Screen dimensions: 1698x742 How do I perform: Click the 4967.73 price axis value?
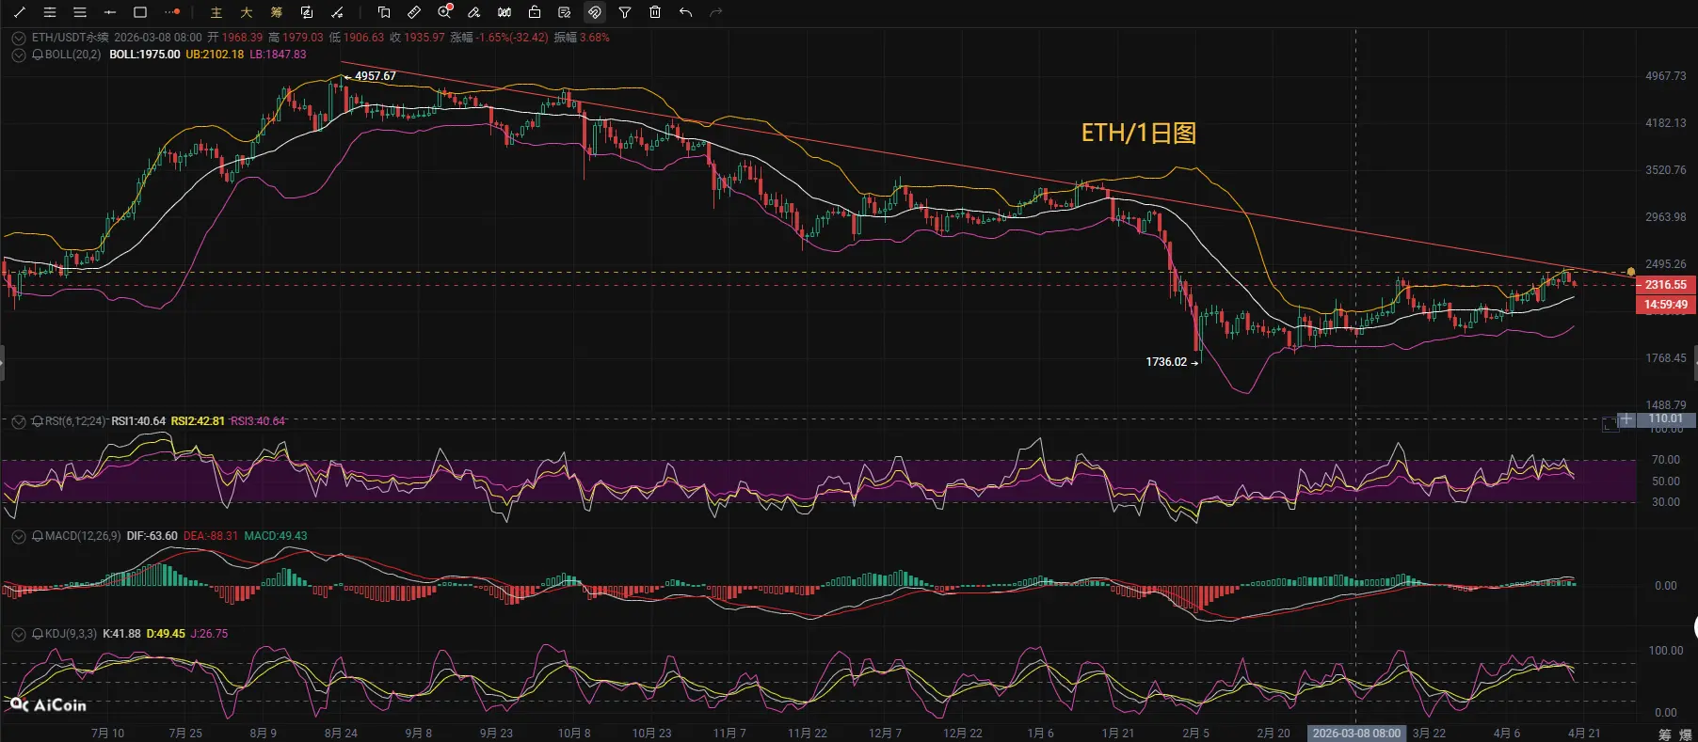click(1666, 76)
